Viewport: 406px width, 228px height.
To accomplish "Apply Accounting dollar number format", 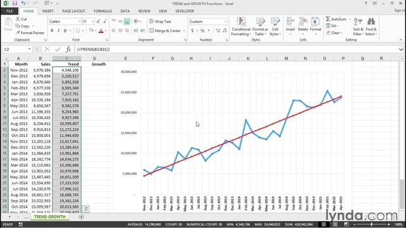I will (192, 30).
